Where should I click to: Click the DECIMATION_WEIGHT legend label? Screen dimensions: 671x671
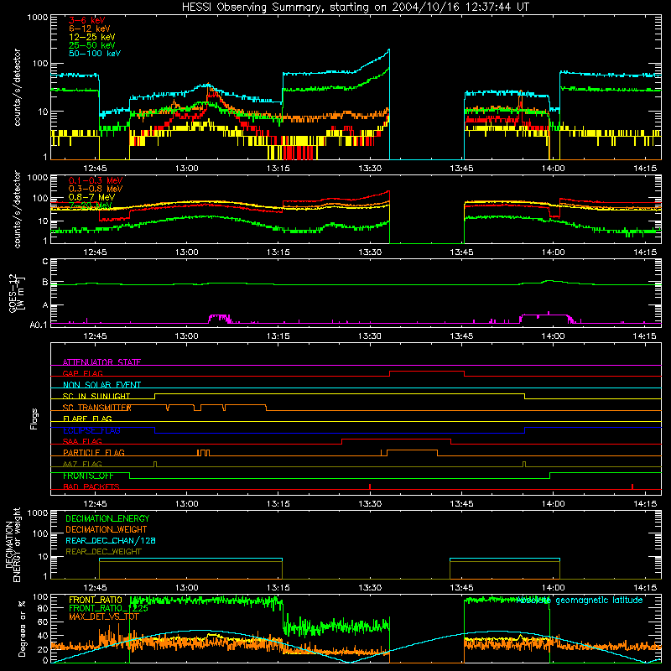tap(107, 529)
